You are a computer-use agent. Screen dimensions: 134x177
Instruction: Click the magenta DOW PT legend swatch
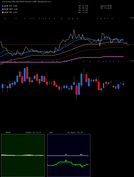click(x=3, y=13)
